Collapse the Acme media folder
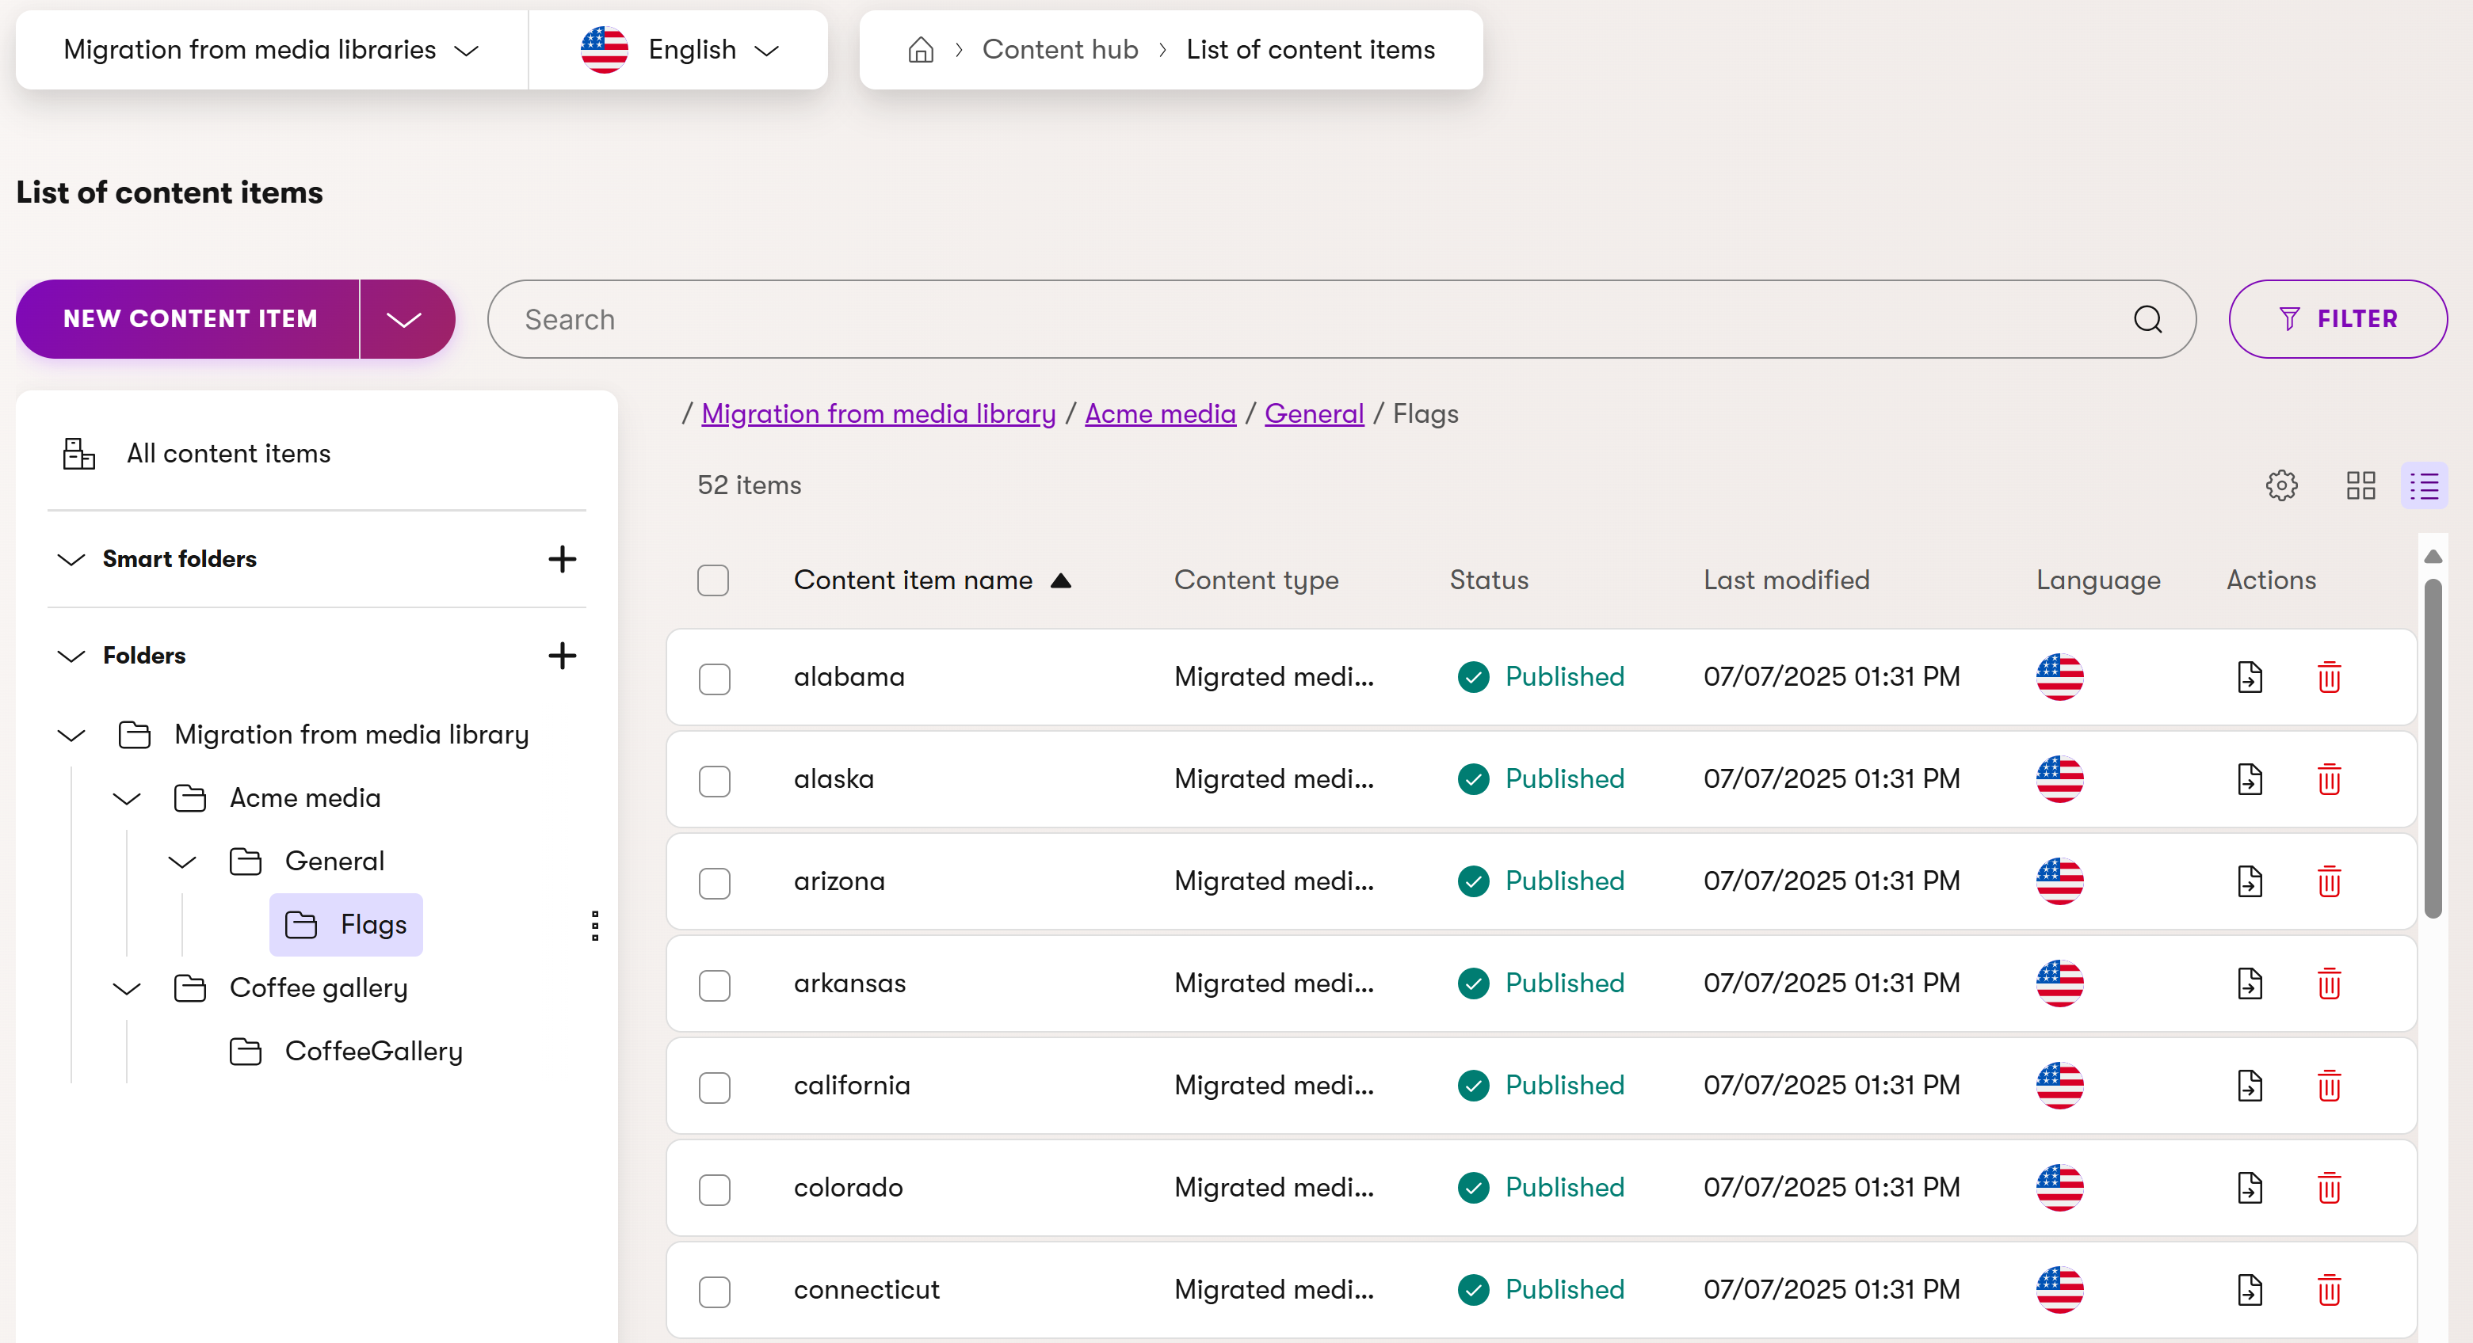 (127, 798)
